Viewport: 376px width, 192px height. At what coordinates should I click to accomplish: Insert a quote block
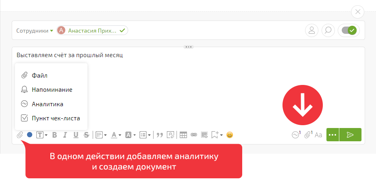(x=160, y=135)
